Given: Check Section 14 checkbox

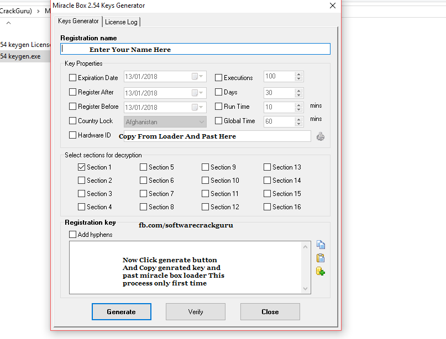Looking at the screenshot, I should click(x=267, y=181).
